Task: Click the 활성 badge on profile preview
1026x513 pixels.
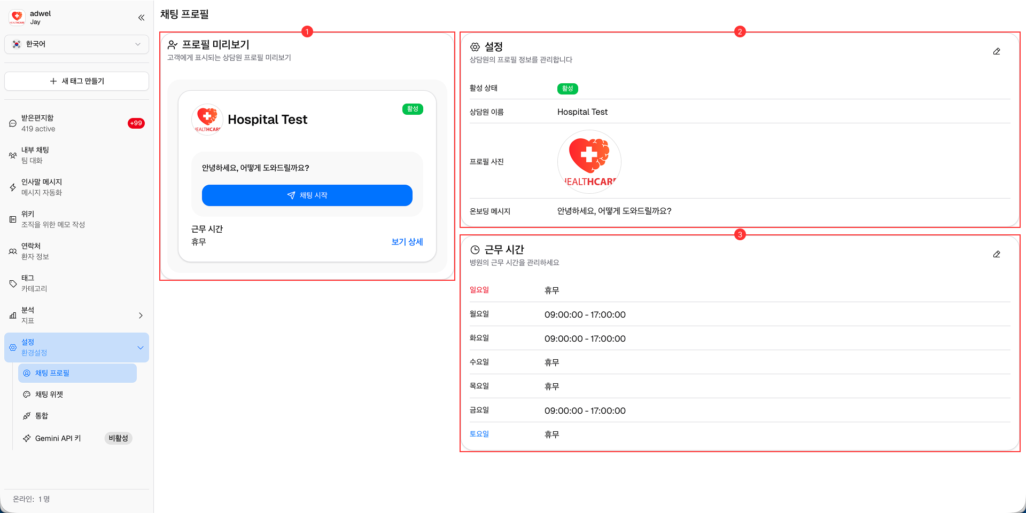Action: (412, 108)
